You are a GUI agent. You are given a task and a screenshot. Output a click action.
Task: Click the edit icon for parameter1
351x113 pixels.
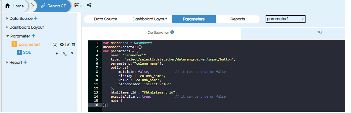pos(67,45)
